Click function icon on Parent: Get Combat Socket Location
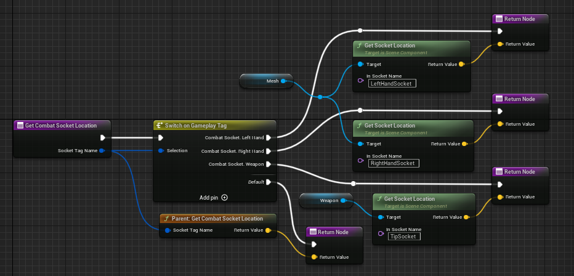 pyautogui.click(x=166, y=219)
